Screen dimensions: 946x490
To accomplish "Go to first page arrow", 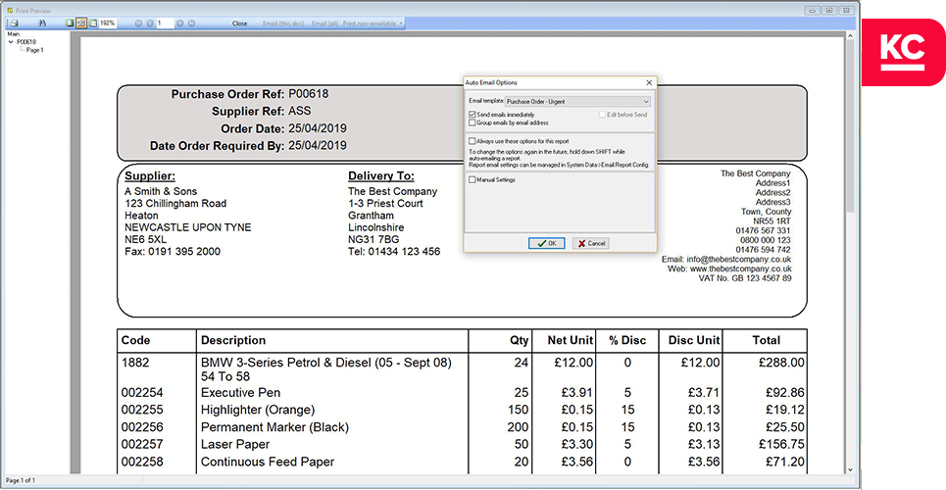I will click(x=138, y=23).
